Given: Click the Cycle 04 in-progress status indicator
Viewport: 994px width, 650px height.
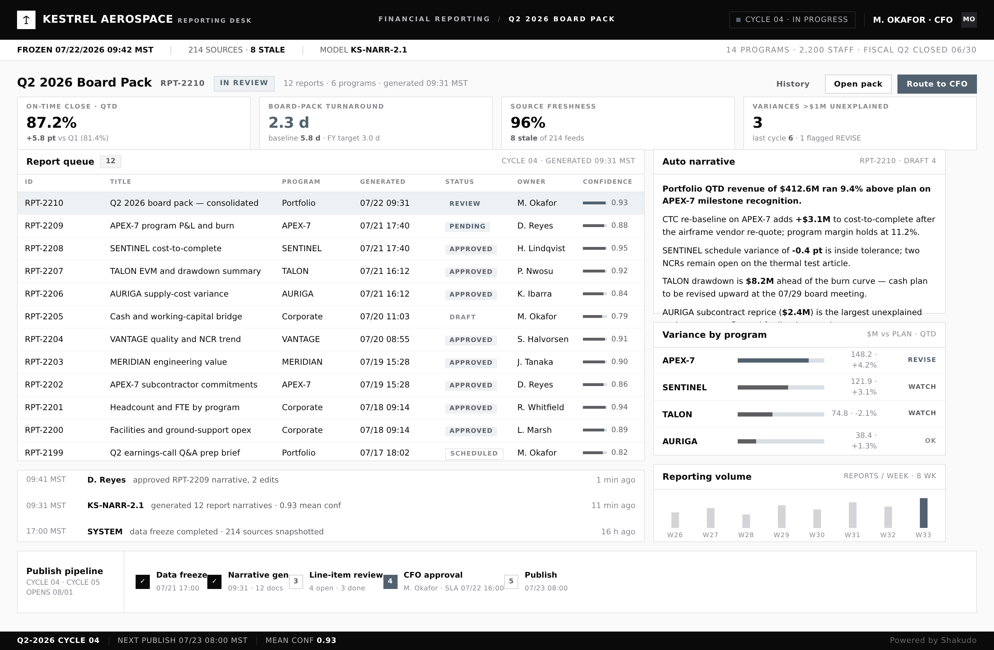Looking at the screenshot, I should point(792,20).
